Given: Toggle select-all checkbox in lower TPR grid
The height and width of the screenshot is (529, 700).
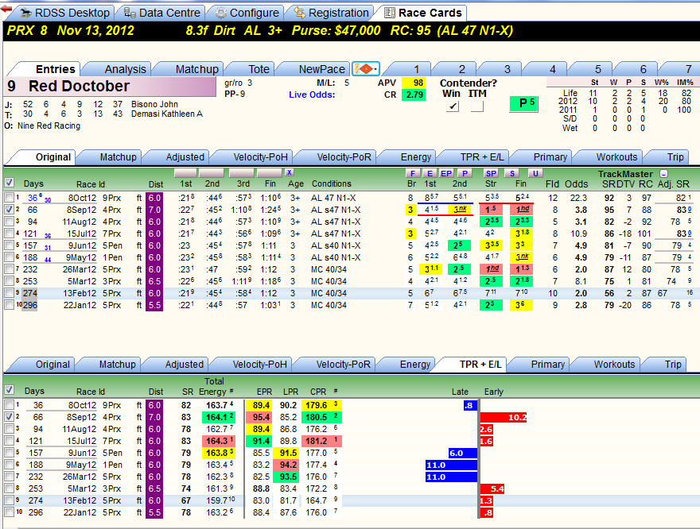Looking at the screenshot, I should pos(9,389).
